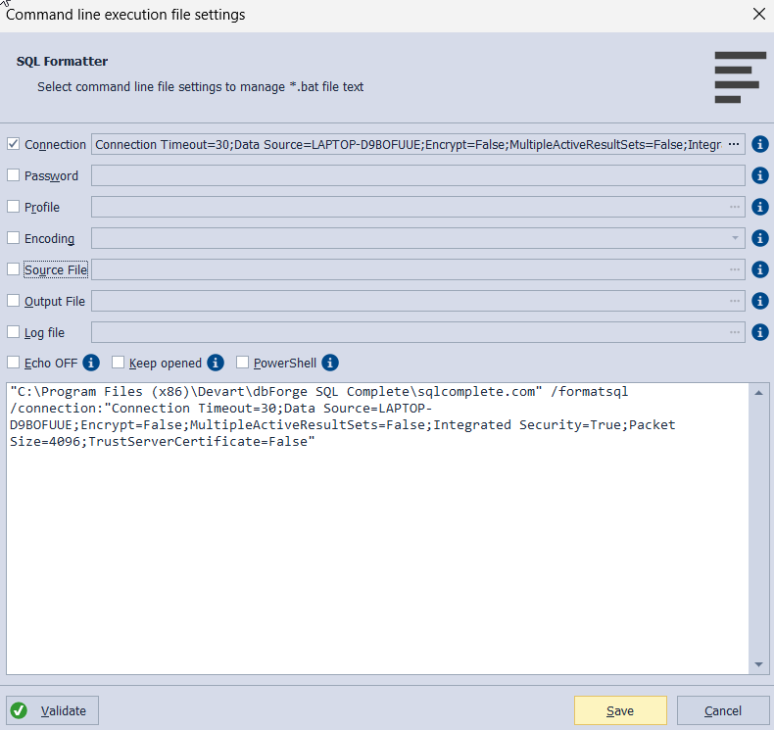Image resolution: width=774 pixels, height=730 pixels.
Task: Click the Validate button
Action: point(53,710)
